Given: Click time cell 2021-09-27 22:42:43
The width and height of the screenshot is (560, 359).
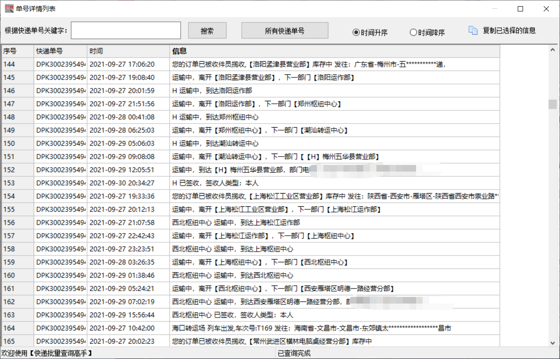Looking at the screenshot, I should pyautogui.click(x=129, y=236).
